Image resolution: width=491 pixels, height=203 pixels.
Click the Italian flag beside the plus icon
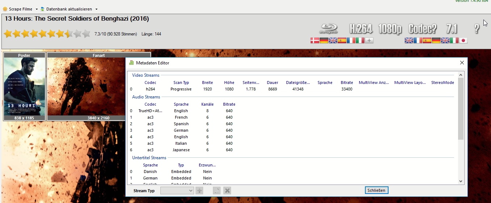coord(360,41)
